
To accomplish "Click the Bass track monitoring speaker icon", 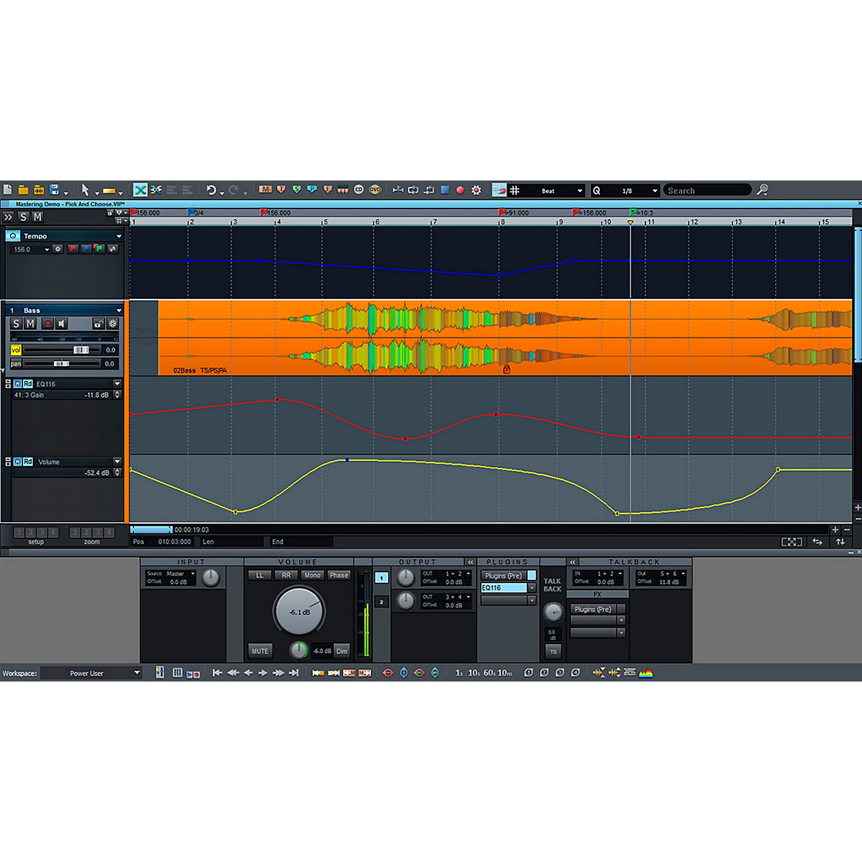I will (x=62, y=324).
